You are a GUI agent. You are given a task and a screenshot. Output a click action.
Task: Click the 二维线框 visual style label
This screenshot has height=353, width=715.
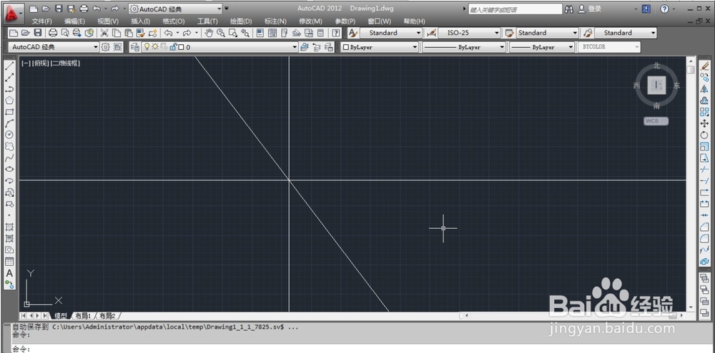coord(65,63)
